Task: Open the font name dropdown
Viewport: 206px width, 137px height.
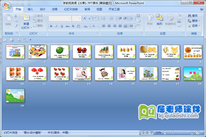Action: [70, 18]
